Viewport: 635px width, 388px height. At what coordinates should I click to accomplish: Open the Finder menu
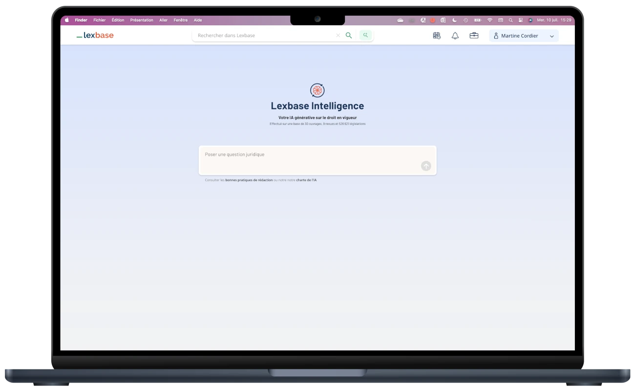(81, 20)
